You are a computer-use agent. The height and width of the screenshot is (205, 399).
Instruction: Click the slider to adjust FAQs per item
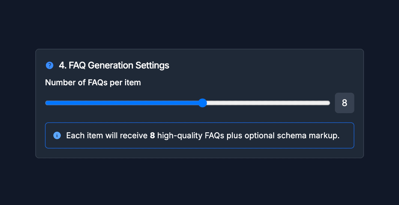tap(202, 103)
